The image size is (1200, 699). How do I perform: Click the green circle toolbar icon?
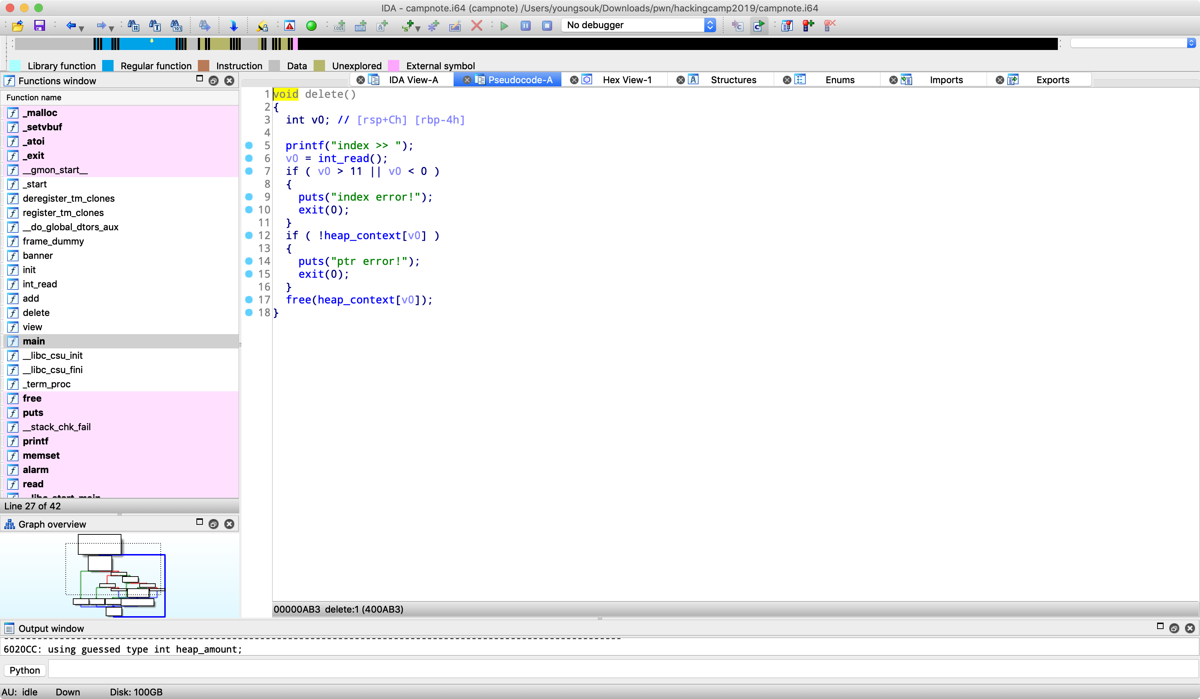pyautogui.click(x=311, y=26)
